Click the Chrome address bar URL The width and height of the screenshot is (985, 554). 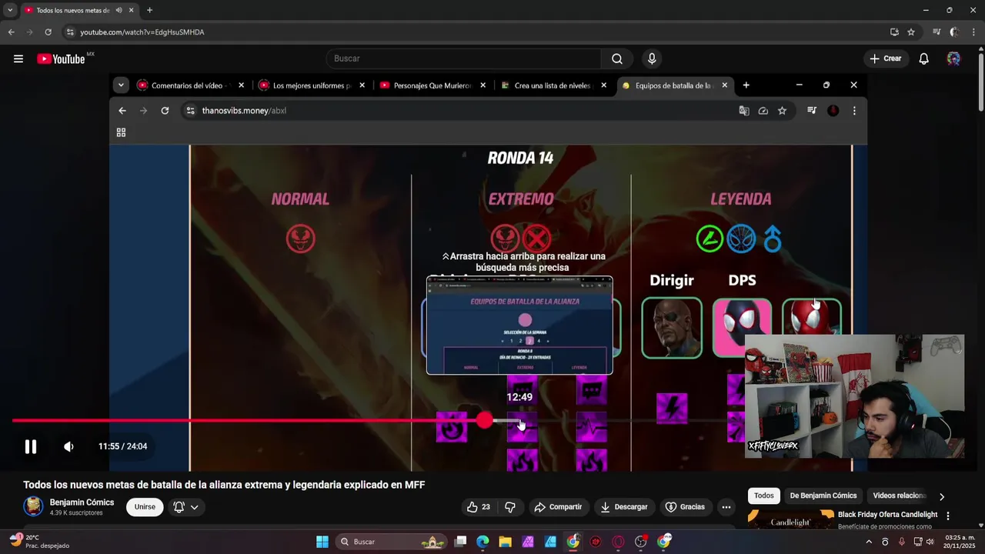(x=142, y=32)
